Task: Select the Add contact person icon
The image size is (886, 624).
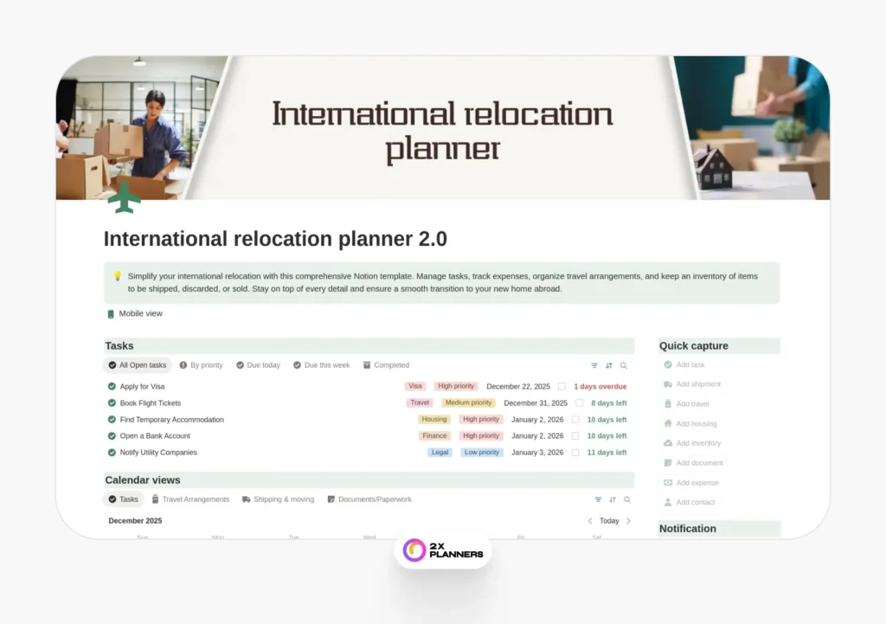Action: tap(668, 502)
